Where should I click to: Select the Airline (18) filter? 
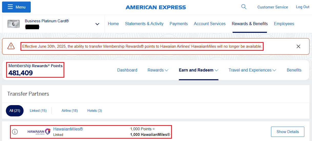70,111
